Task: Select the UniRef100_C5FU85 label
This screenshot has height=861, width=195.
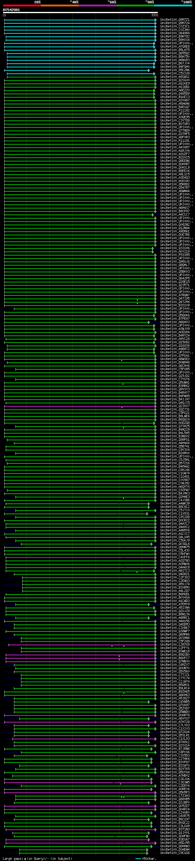Action: [175, 369]
